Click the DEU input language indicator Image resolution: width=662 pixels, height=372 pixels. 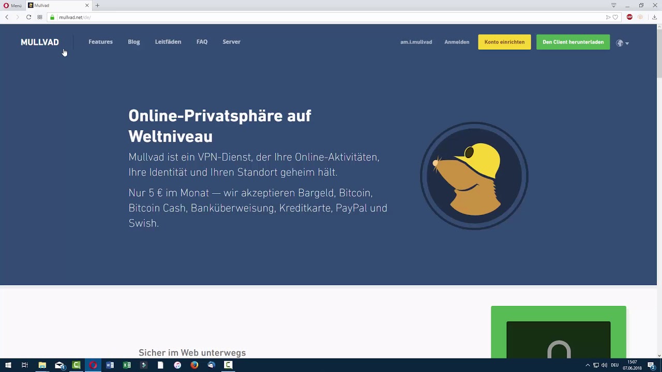614,365
